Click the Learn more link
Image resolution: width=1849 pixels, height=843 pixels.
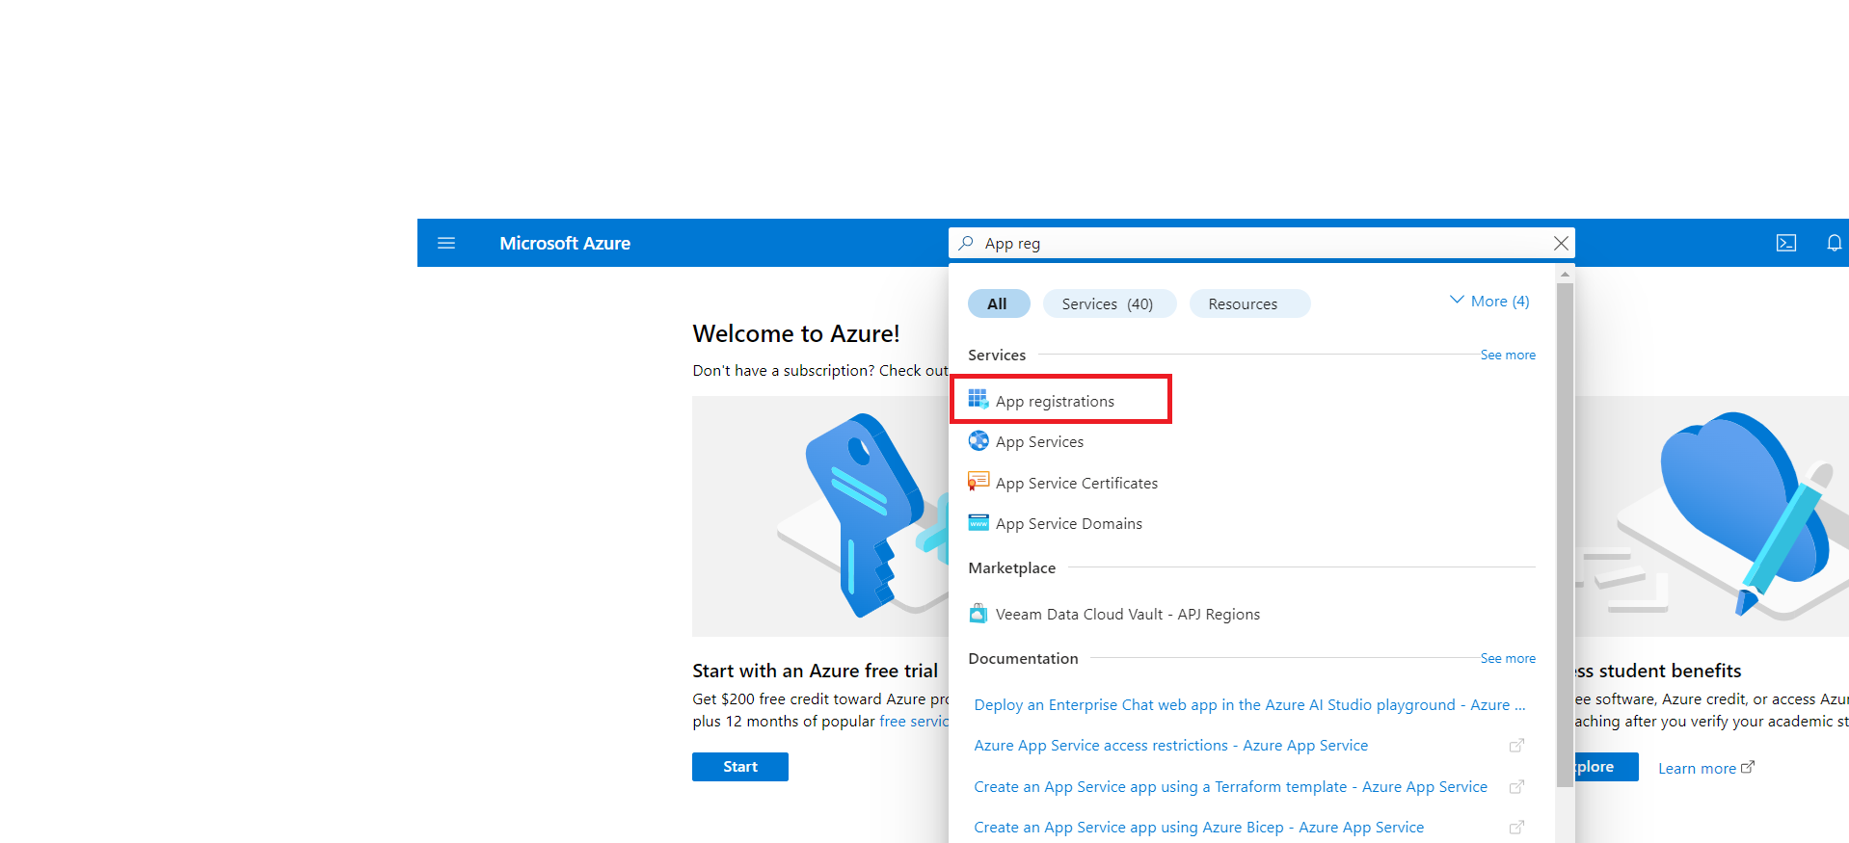point(1705,768)
